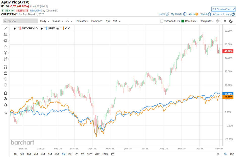Select the 6M time range
Viewport: 237px width, 159px height.
[50, 154]
